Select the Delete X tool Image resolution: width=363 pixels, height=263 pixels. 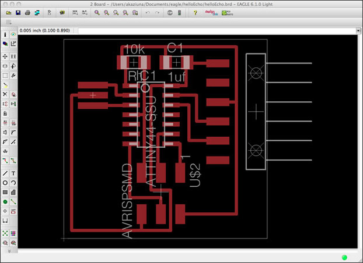click(5, 94)
